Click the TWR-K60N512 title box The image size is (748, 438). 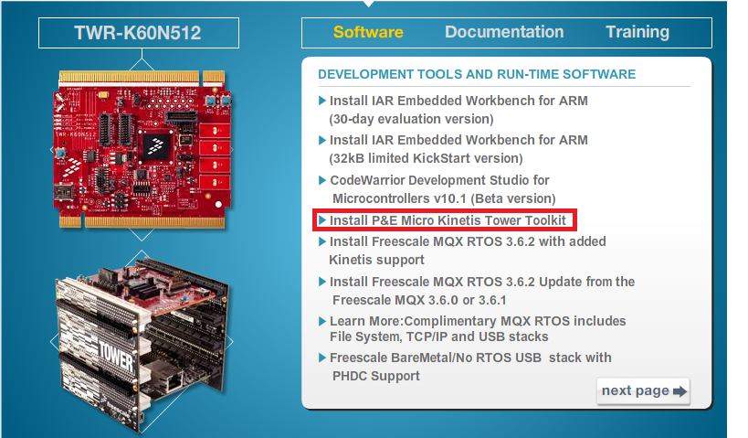(x=138, y=33)
